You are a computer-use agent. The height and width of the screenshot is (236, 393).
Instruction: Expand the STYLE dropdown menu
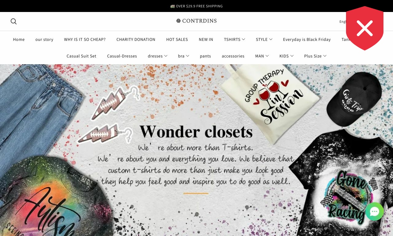click(x=264, y=39)
